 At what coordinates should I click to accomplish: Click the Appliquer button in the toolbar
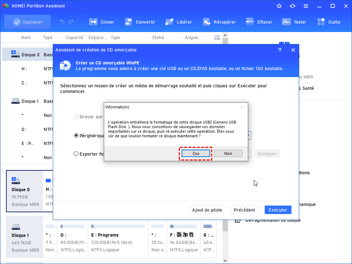[x=27, y=22]
